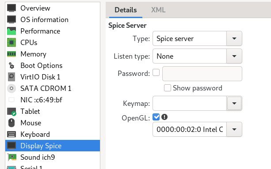Image resolution: width=271 pixels, height=169 pixels.
Task: Select the CPUs chip icon
Action: (11, 42)
